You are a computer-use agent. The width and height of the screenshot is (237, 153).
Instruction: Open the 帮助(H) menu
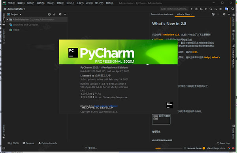coord(109,3)
